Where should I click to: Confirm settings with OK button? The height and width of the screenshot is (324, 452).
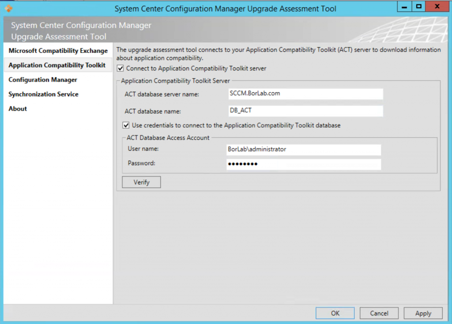click(x=335, y=313)
